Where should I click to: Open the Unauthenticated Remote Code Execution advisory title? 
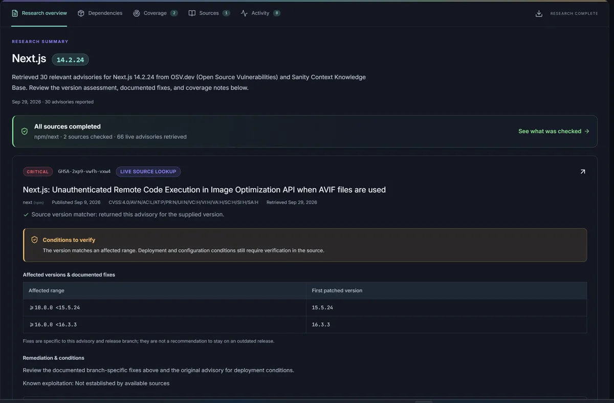[x=204, y=189]
